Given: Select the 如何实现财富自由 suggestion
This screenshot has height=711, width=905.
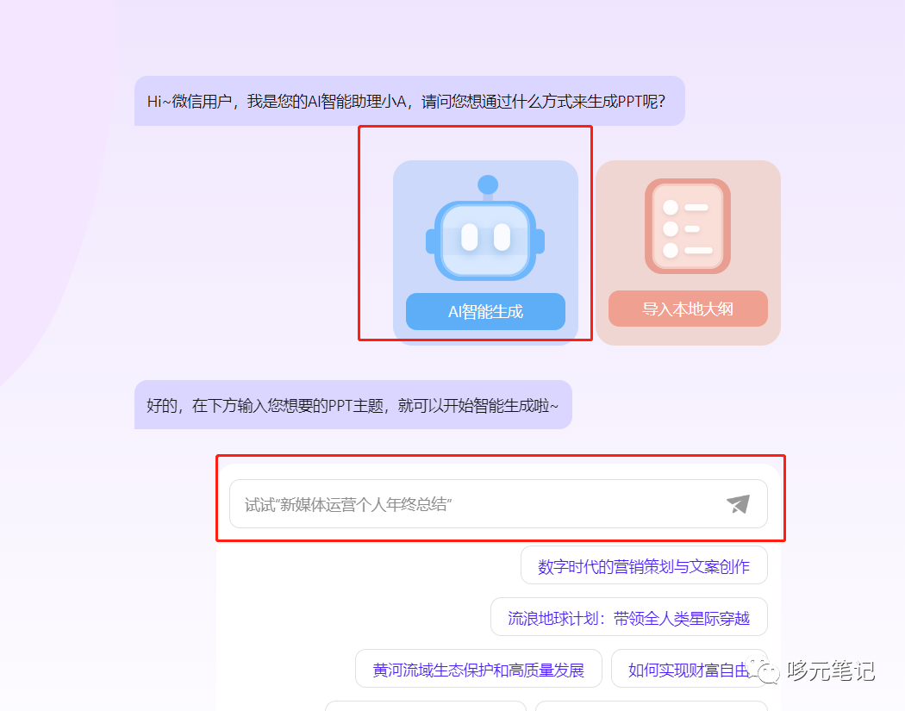Looking at the screenshot, I should 690,669.
